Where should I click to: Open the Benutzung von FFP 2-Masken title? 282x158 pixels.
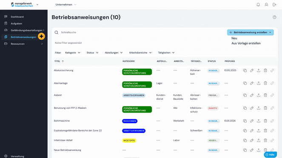[x=70, y=108]
